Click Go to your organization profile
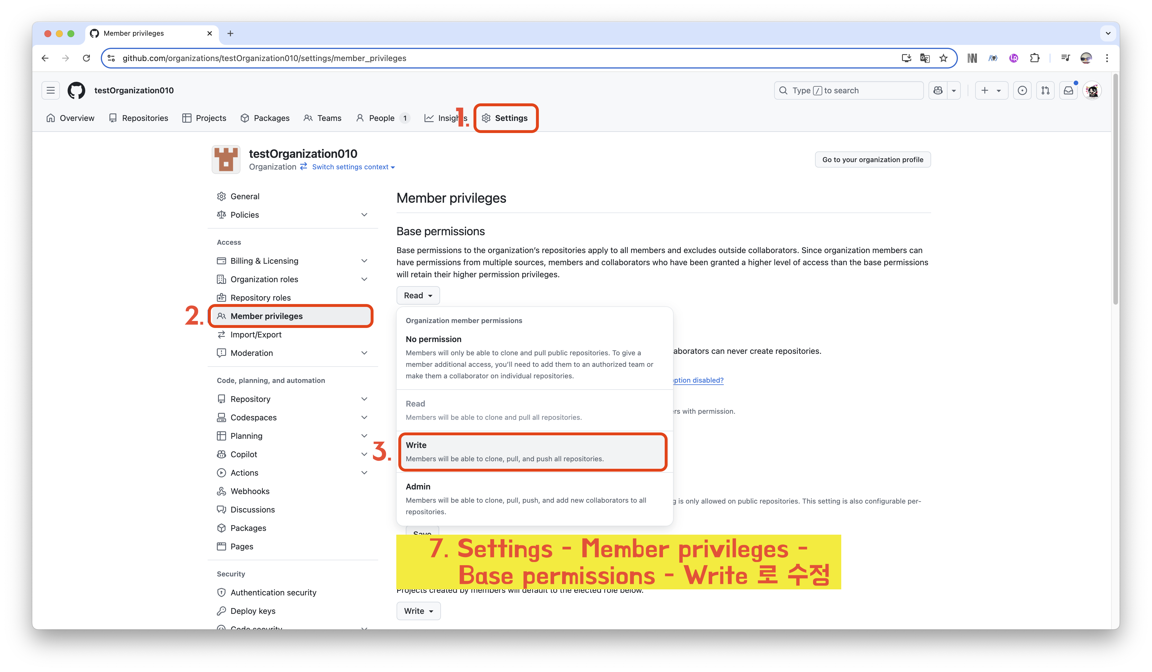 pyautogui.click(x=872, y=160)
